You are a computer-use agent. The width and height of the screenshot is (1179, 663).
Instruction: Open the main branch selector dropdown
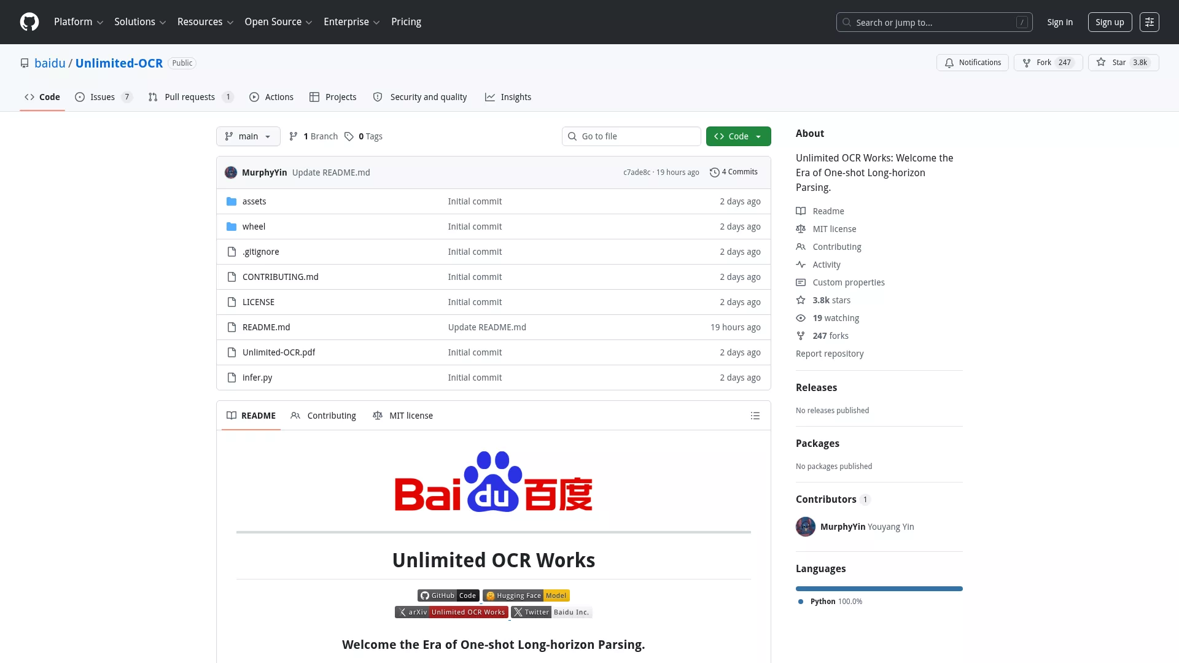click(x=248, y=136)
